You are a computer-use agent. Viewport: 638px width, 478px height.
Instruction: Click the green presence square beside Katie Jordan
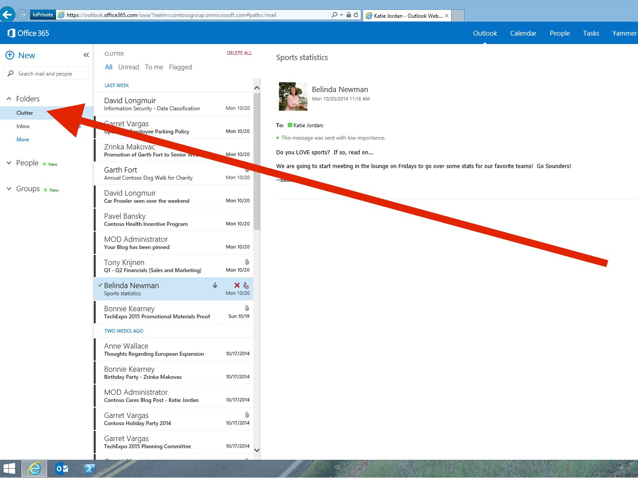tap(290, 125)
